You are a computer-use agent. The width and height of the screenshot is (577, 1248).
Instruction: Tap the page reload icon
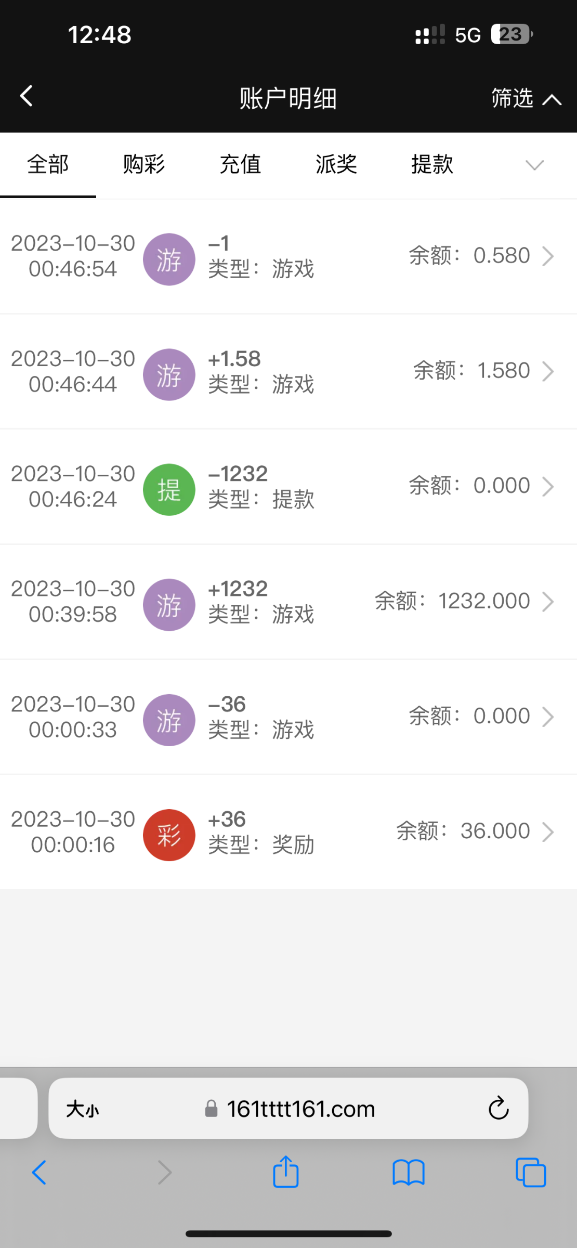pos(498,1108)
